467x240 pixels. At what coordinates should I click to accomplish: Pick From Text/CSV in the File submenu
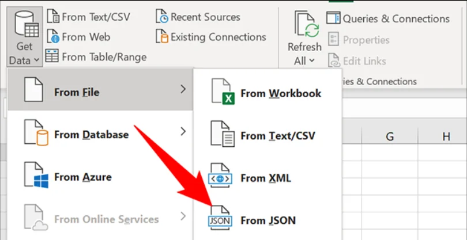coord(278,136)
